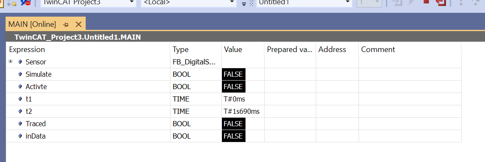
Task: Click the Activte variable icon
Action: coord(21,87)
